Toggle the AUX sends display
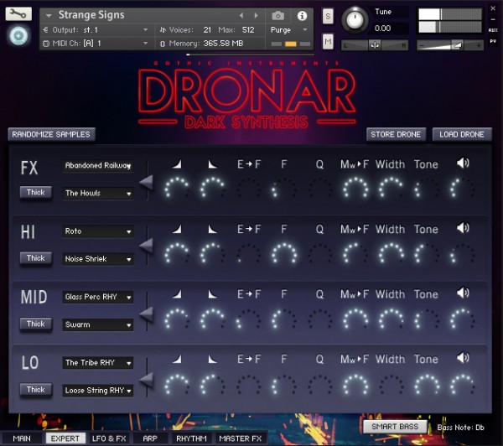Viewport: 503px width, 446px height. 493,30
